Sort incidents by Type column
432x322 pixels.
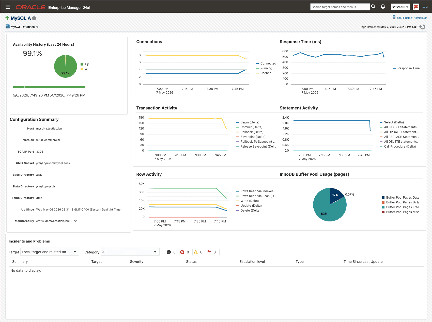[300, 262]
